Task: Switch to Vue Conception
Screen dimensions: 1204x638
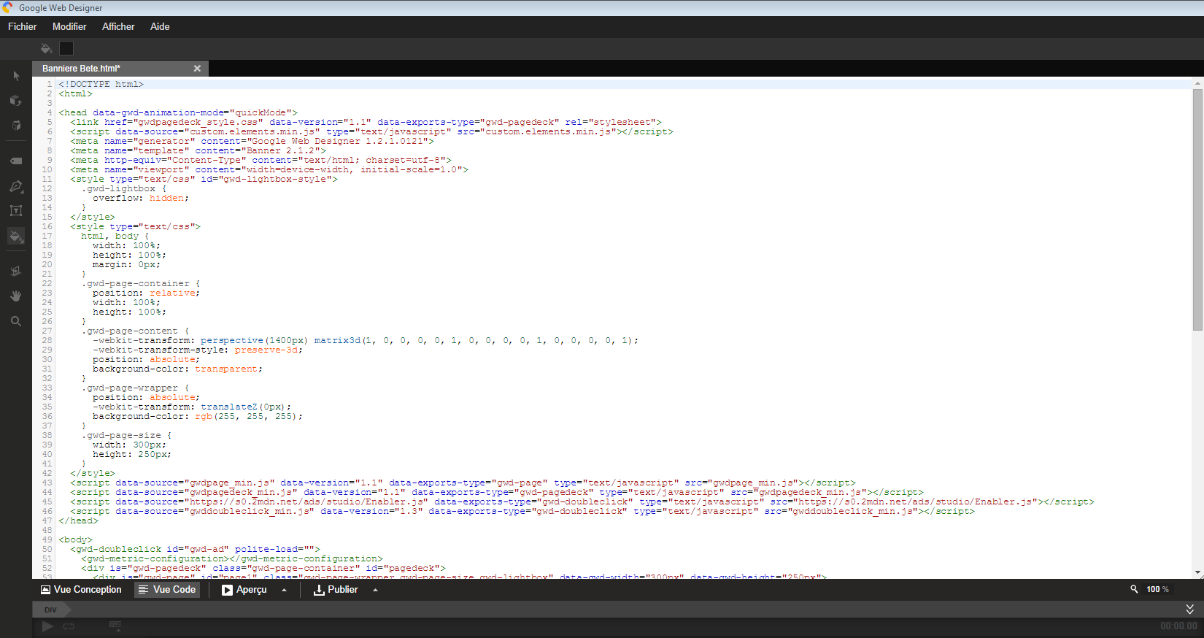Action: [x=81, y=590]
